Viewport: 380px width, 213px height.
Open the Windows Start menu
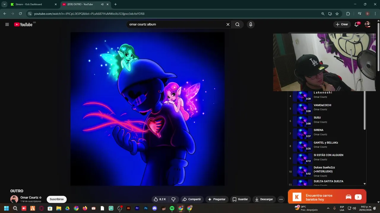[x=6, y=208]
